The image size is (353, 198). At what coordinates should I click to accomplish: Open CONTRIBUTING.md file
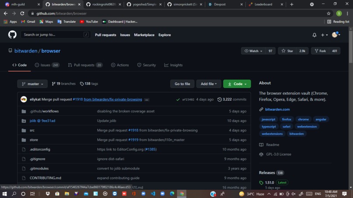[45, 178]
